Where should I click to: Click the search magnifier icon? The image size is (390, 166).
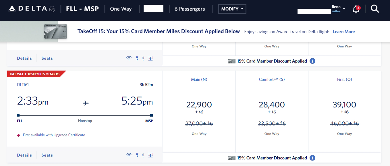pyautogui.click(x=375, y=9)
